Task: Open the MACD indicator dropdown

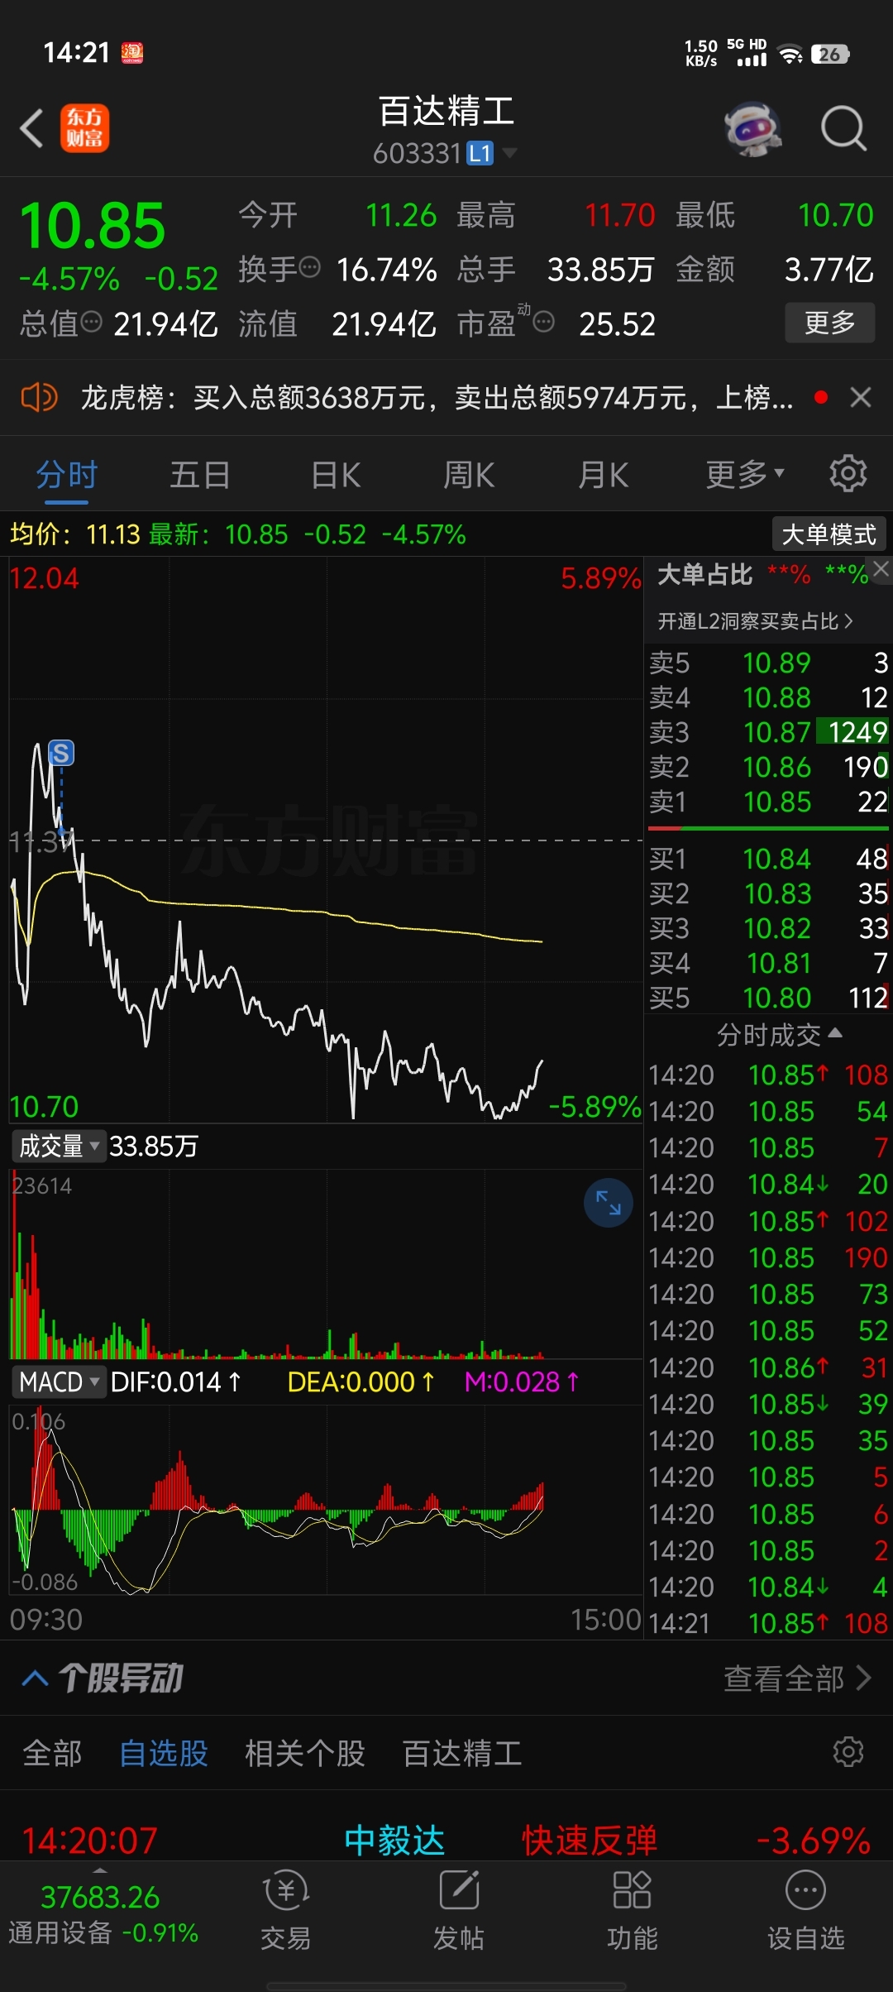Action: [58, 1382]
